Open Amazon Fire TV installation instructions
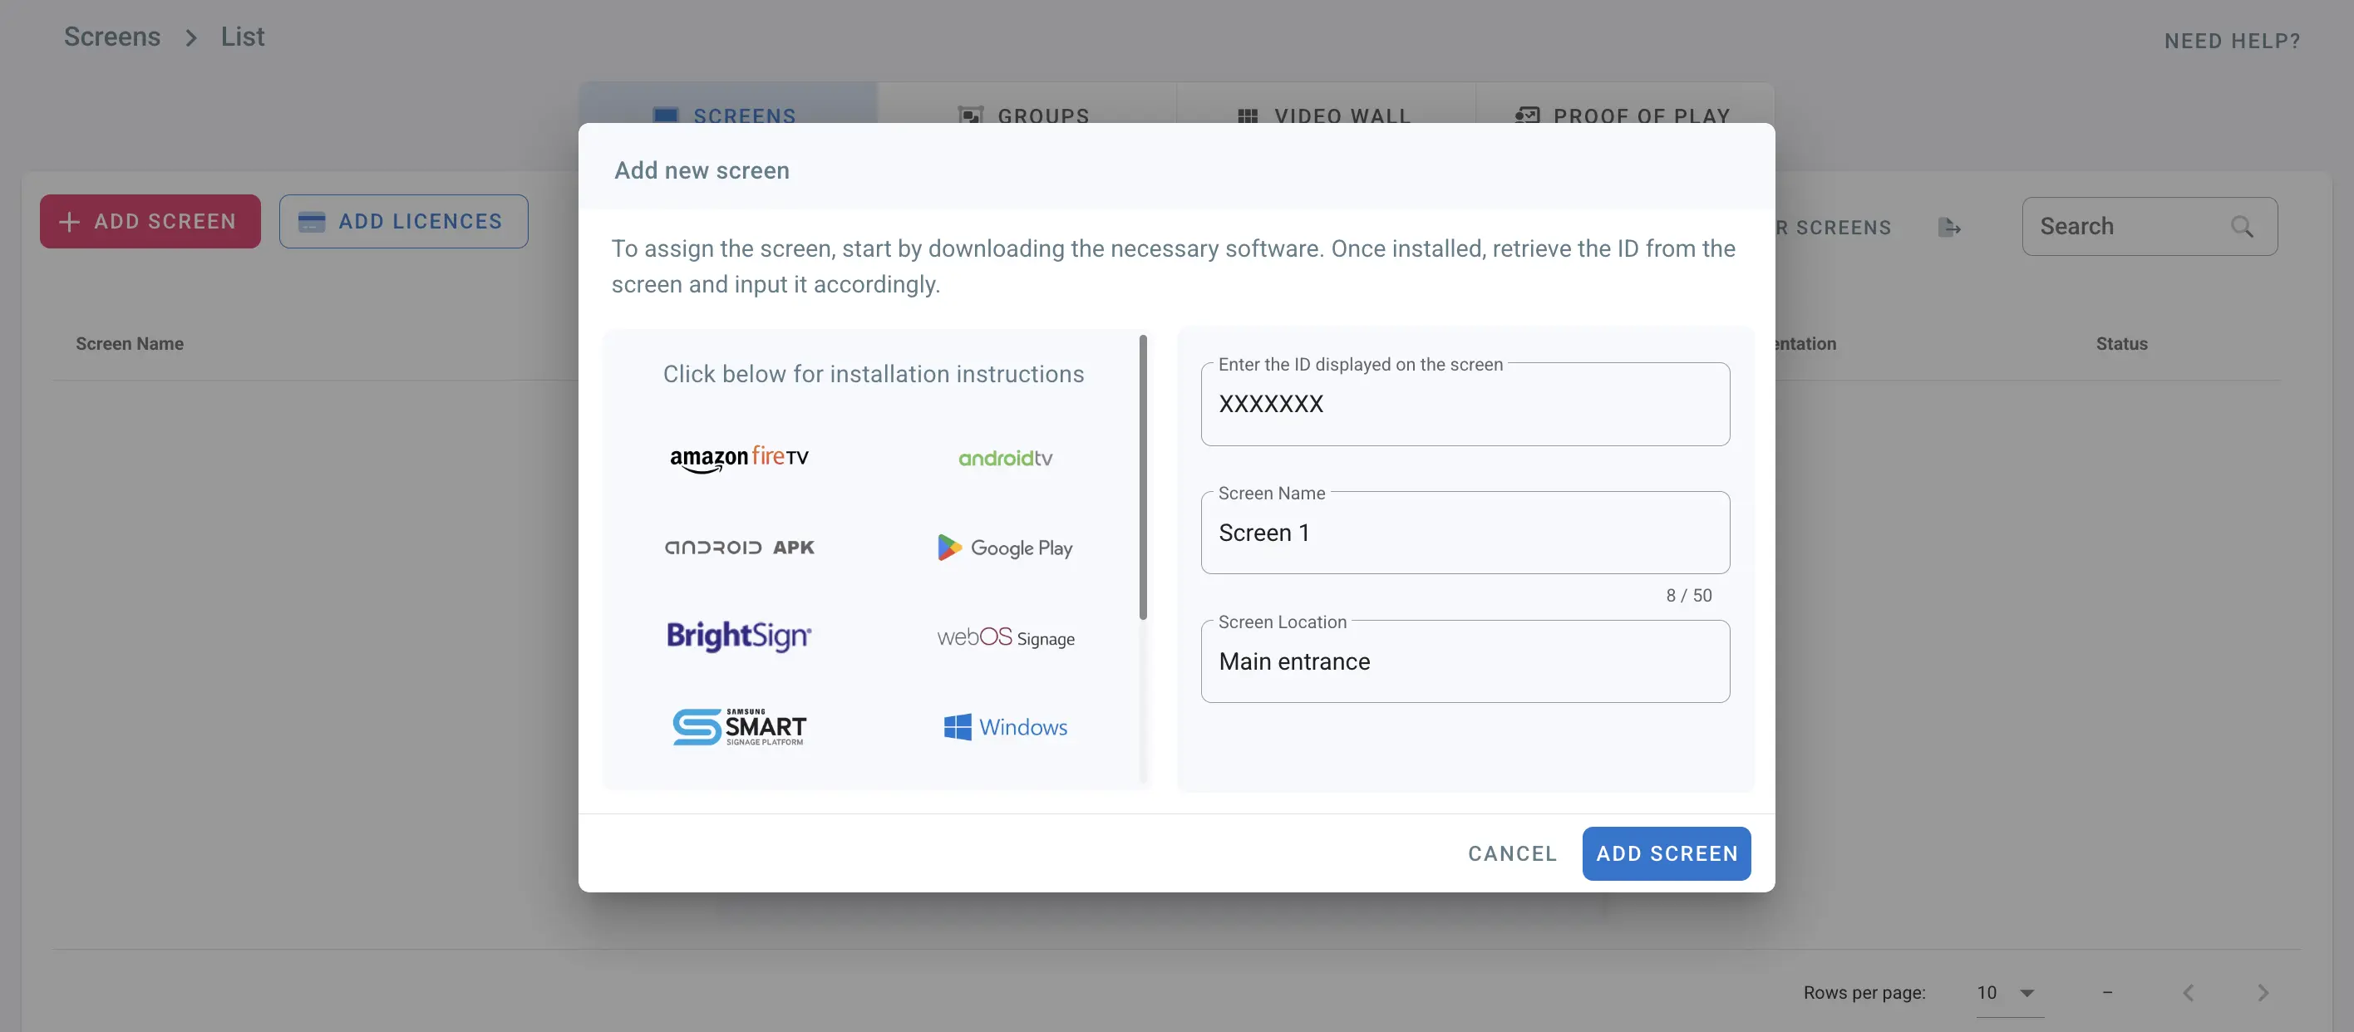The image size is (2354, 1032). pos(738,458)
